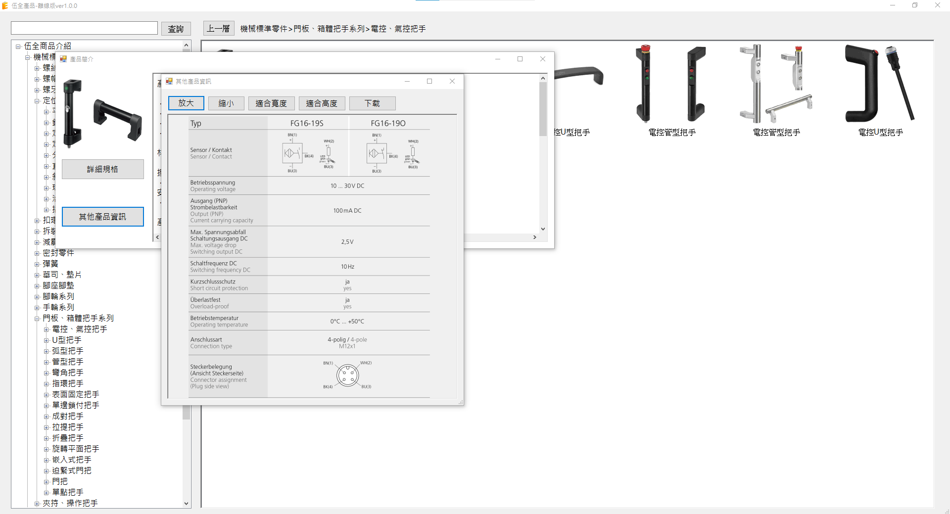Select 嵌入式把手 in the category tree
The image size is (950, 514).
[72, 460]
